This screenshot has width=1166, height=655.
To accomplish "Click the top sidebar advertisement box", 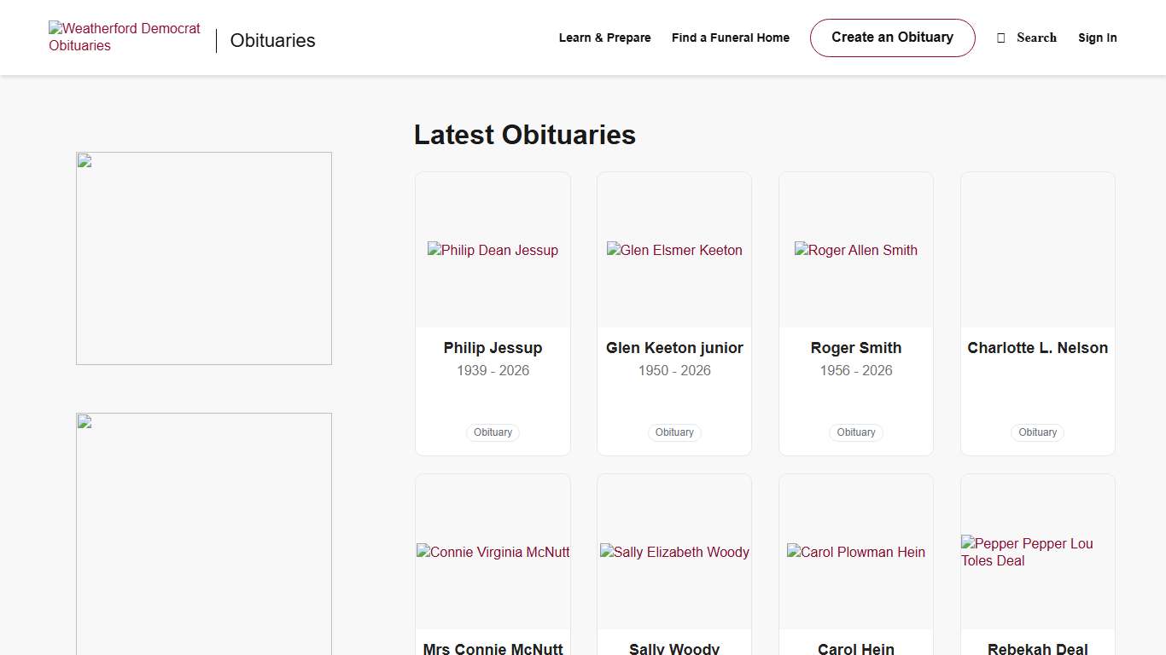I will click(x=204, y=258).
